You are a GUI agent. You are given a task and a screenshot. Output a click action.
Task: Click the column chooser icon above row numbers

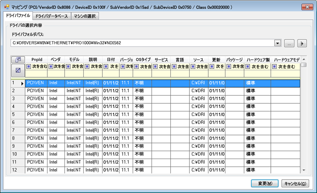(18, 60)
